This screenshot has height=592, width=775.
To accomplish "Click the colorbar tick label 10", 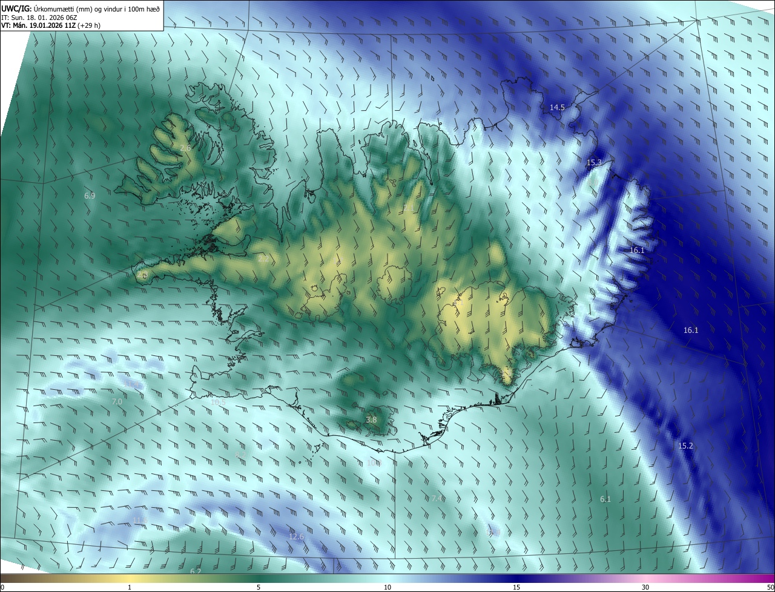I will 387,587.
